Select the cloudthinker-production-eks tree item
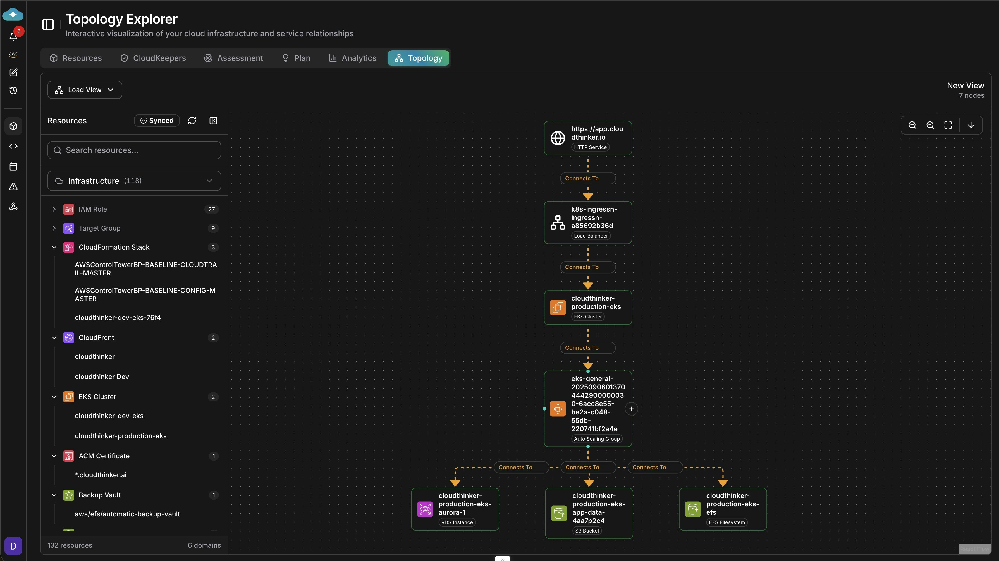Viewport: 999px width, 561px height. tap(121, 435)
